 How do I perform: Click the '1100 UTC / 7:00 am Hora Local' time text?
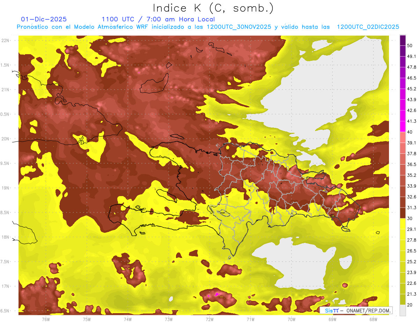[158, 19]
